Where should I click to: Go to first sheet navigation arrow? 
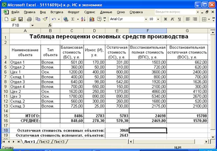tap(4, 142)
